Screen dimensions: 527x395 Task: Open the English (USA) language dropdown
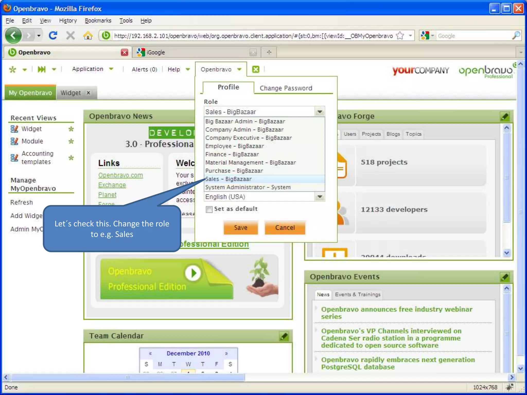tap(320, 197)
